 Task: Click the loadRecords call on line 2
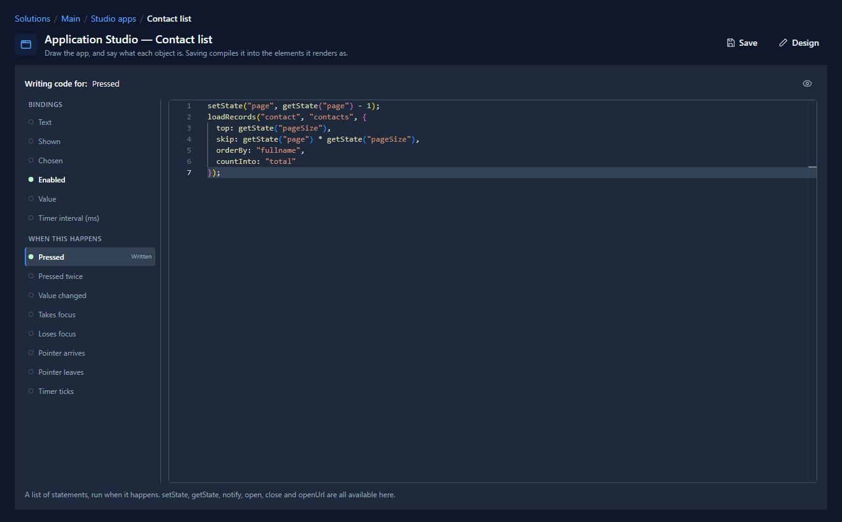pos(287,117)
